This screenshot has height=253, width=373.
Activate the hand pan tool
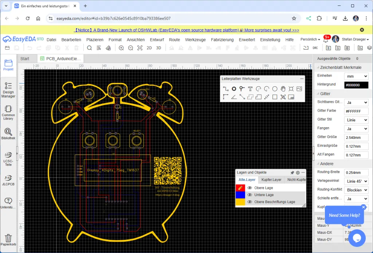pos(283,89)
